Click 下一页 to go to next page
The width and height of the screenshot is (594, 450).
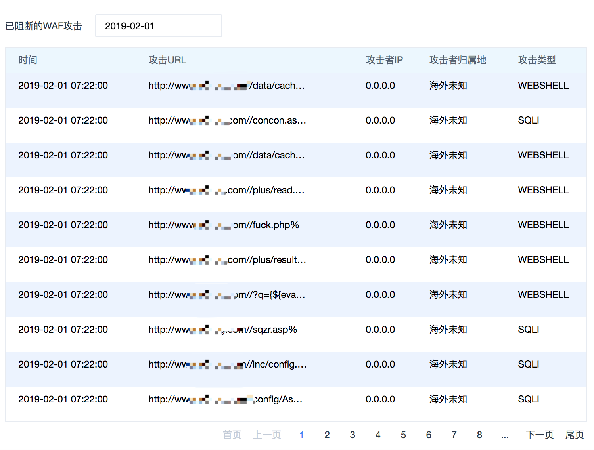(539, 435)
